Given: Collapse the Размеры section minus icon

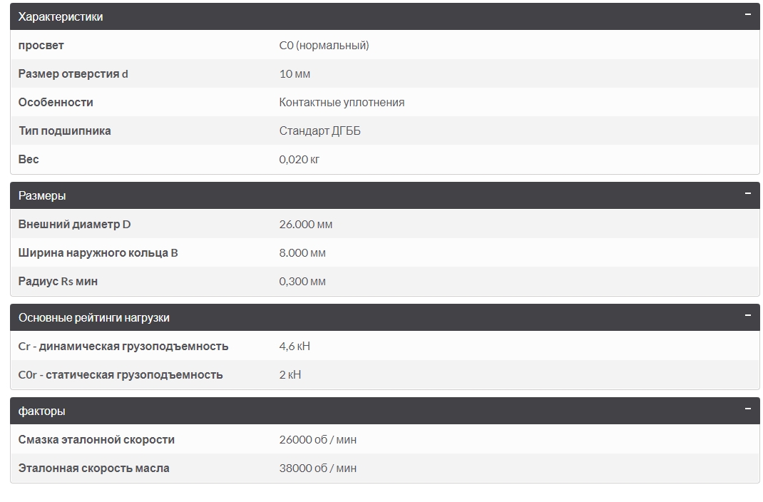Looking at the screenshot, I should click(x=747, y=194).
